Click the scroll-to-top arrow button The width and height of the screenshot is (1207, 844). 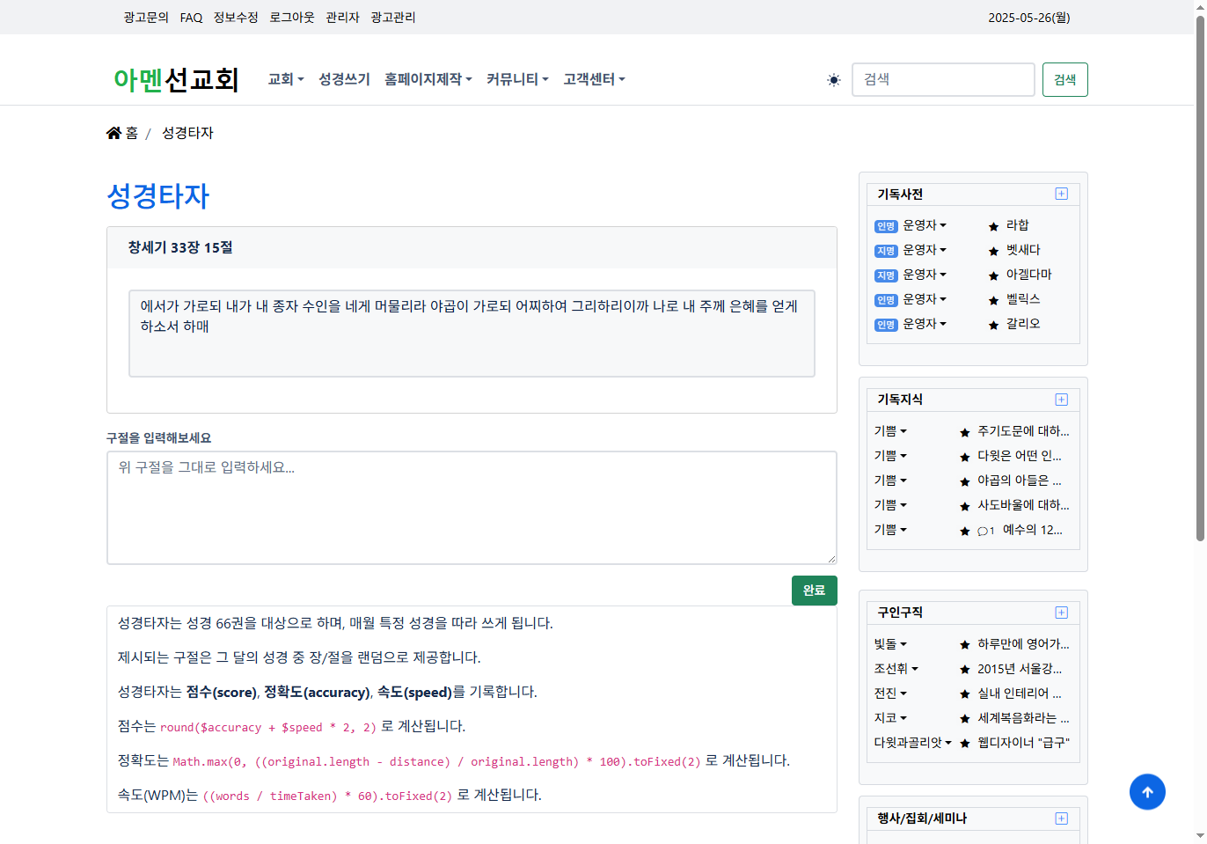tap(1146, 792)
